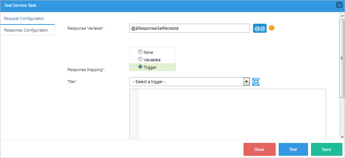Choose the Variables response mapping option
Viewport: 345px width, 158px height.
click(140, 59)
